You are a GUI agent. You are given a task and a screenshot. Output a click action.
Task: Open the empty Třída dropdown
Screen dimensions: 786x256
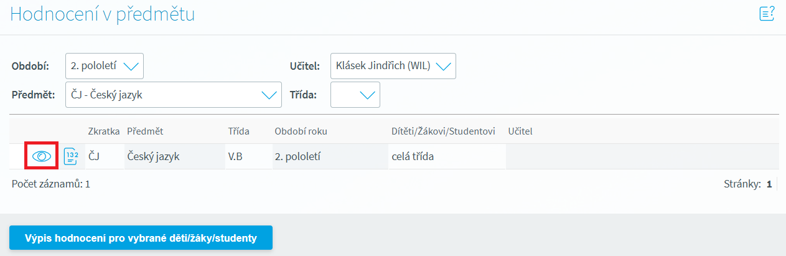355,95
